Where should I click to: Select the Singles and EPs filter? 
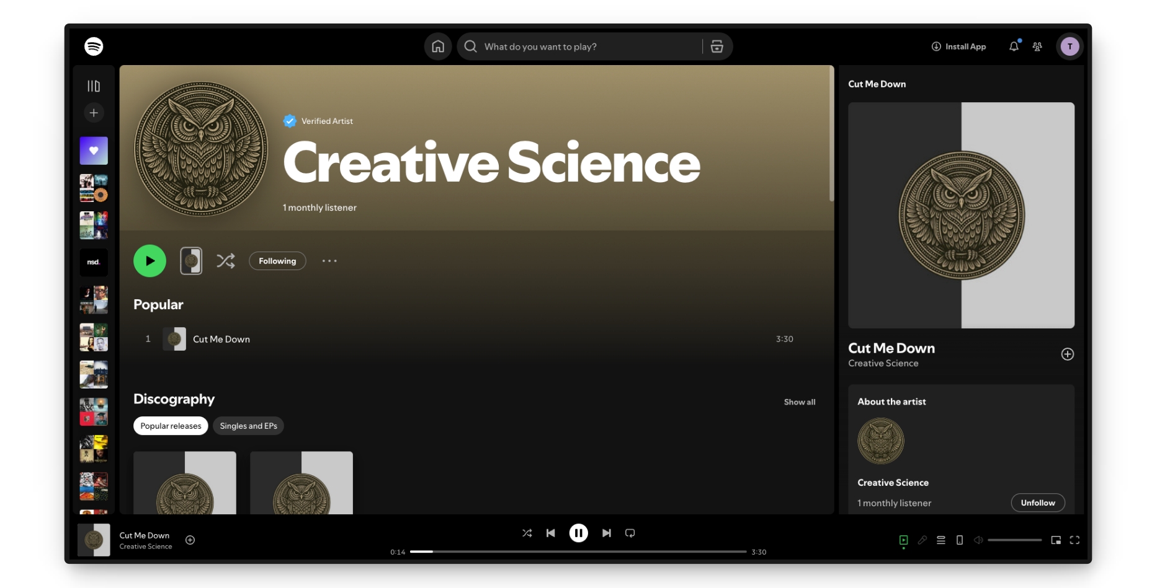(248, 426)
